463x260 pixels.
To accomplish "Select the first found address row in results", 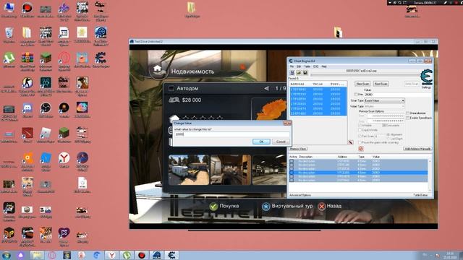I will coord(318,90).
